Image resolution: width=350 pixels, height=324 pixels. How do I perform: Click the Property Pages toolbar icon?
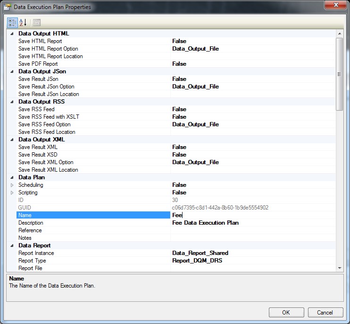point(37,22)
